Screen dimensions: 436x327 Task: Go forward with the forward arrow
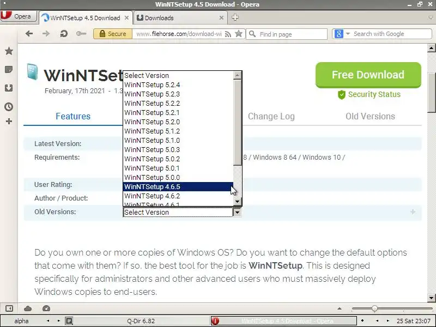(x=46, y=34)
